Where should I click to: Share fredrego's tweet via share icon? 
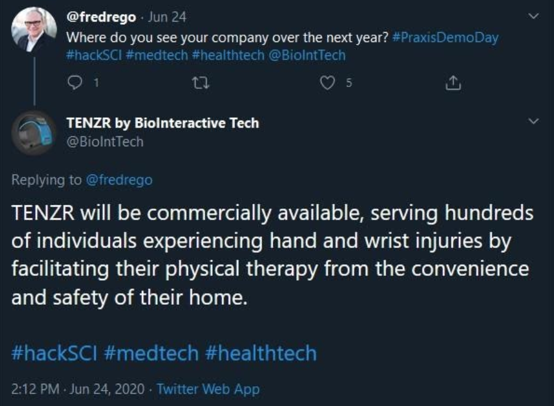click(454, 82)
